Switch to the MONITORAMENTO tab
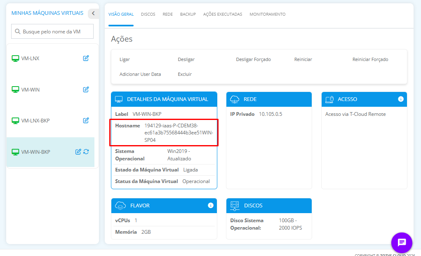 268,14
